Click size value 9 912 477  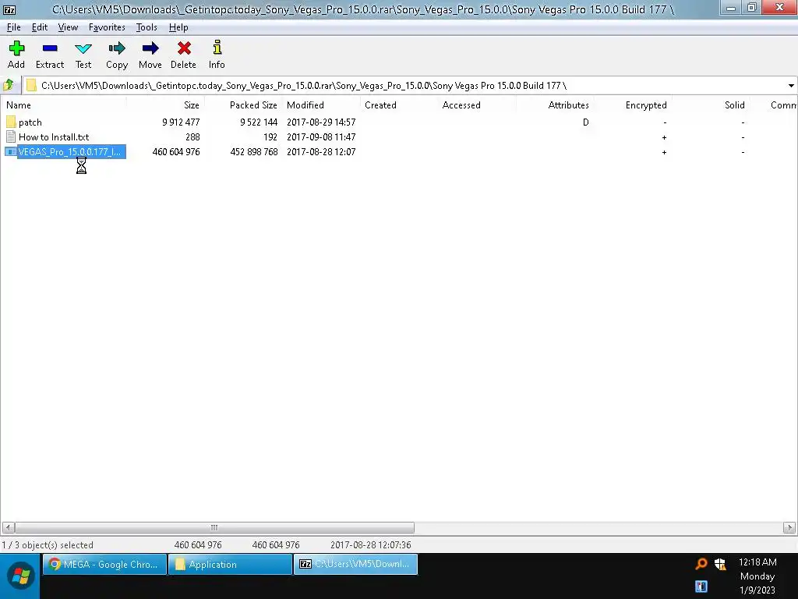coord(181,122)
